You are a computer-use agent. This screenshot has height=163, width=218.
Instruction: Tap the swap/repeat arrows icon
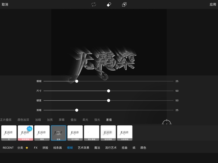(x=93, y=4)
